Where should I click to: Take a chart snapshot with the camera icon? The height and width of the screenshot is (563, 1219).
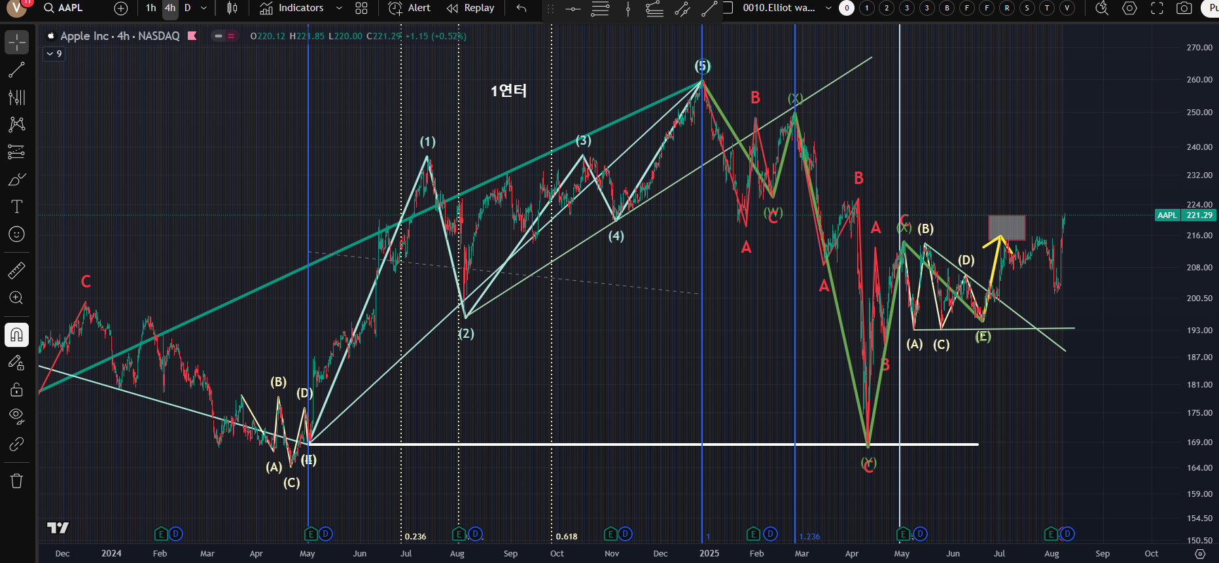[1184, 9]
